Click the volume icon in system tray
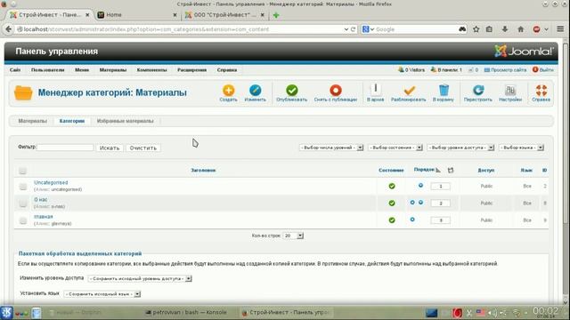Screen dimensions: 570x320 pos(493,312)
